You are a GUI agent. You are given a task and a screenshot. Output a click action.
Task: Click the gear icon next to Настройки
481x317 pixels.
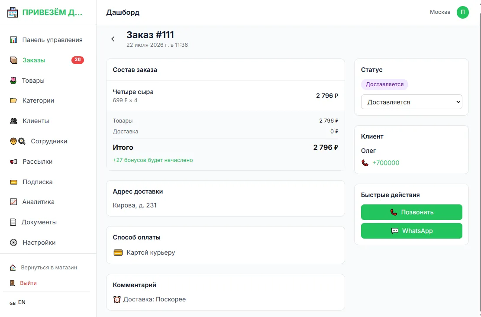tap(13, 243)
